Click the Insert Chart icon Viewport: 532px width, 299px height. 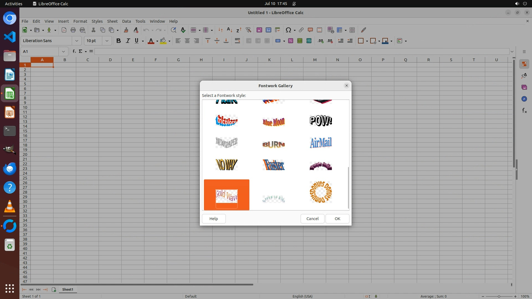268,30
